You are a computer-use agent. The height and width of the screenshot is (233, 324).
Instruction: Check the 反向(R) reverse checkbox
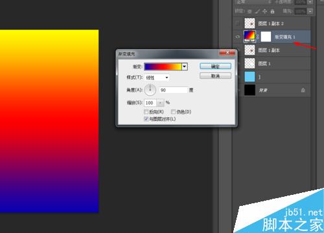(x=146, y=112)
